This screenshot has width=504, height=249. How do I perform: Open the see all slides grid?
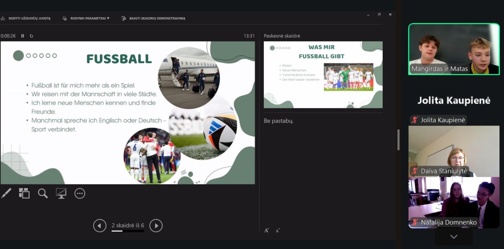[24, 193]
